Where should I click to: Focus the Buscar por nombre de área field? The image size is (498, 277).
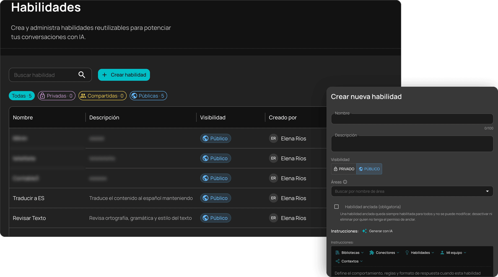click(x=412, y=191)
